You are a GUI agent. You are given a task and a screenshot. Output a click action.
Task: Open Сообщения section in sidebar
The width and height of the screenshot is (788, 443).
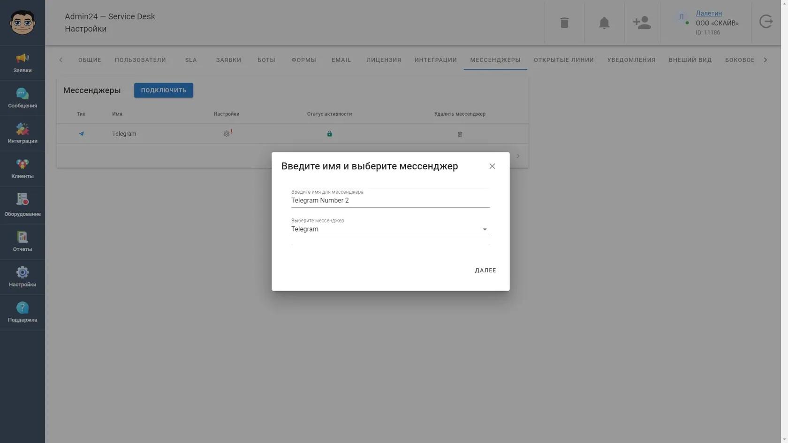click(23, 98)
